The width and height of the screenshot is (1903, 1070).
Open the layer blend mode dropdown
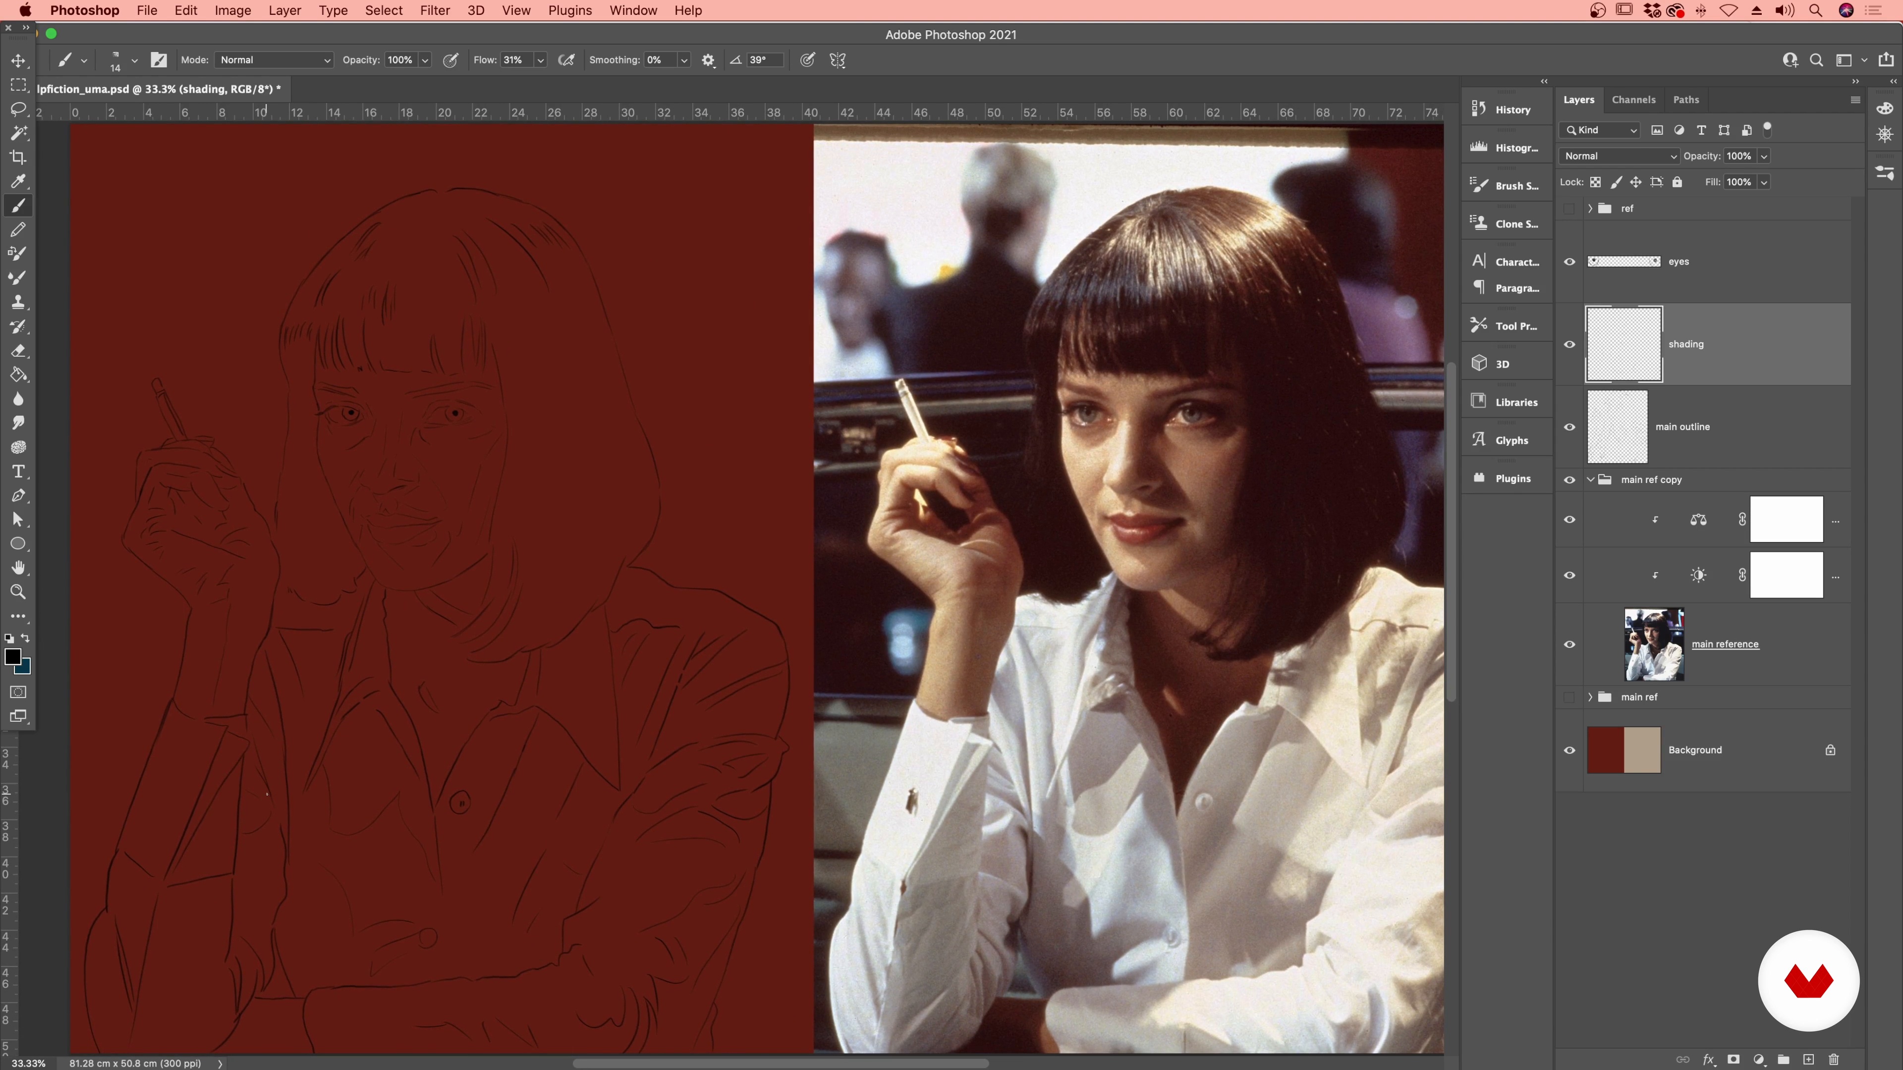[x=1620, y=156]
